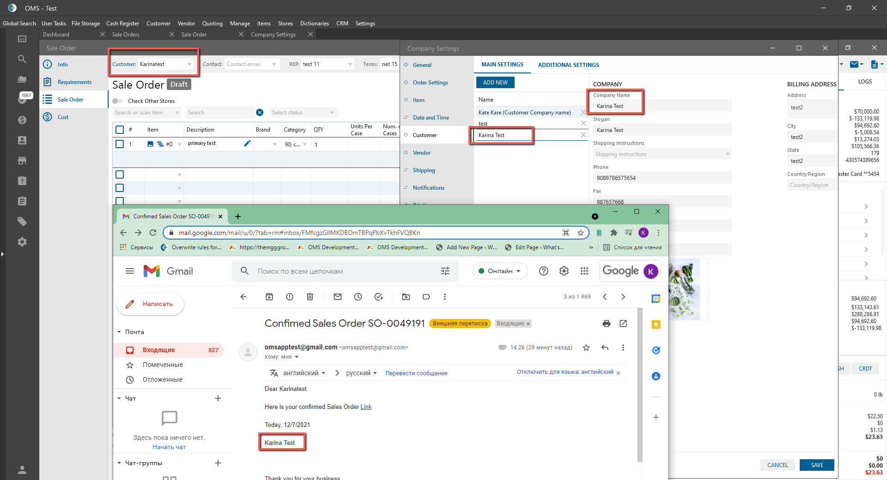Click the Gmail message scrollbar
Viewport: 887px width, 480px height.
click(x=640, y=384)
